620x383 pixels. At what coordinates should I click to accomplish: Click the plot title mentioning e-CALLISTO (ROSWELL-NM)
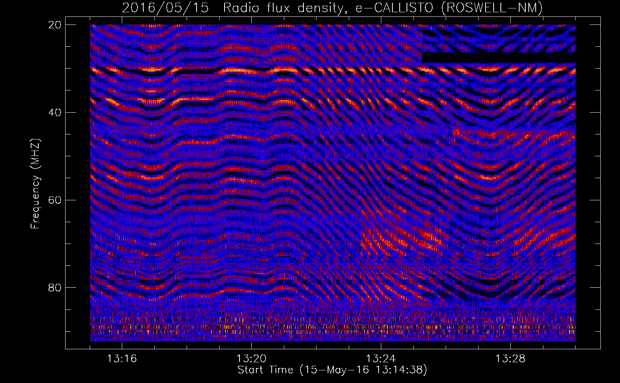coord(332,8)
